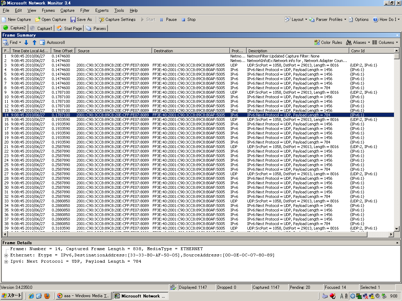Launch Internet Explorer from quick launch
The height and width of the screenshot is (301, 402).
coord(31,296)
